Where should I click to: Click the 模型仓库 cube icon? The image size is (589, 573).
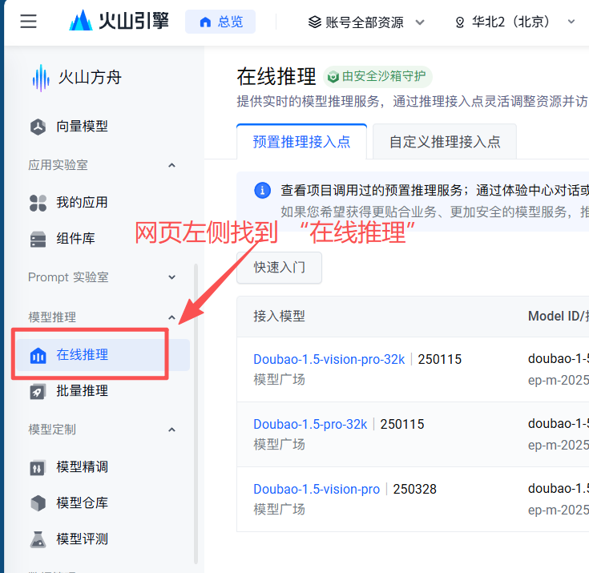(38, 503)
